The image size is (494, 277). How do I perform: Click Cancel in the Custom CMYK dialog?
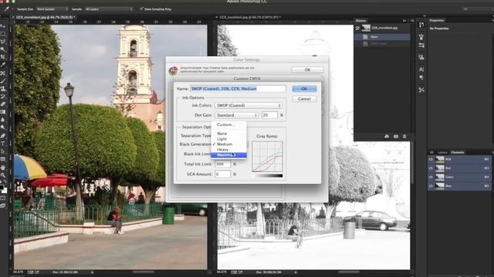click(x=304, y=99)
